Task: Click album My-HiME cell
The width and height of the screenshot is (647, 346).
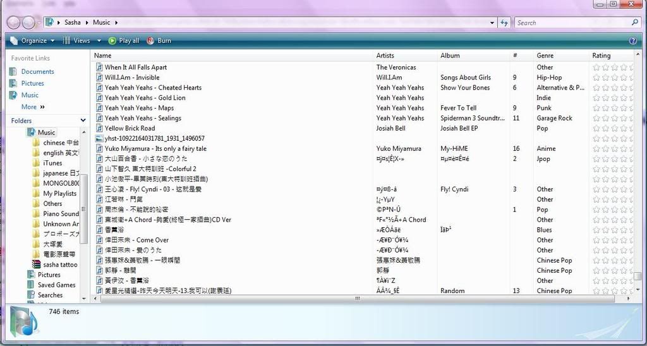Action: click(x=454, y=148)
